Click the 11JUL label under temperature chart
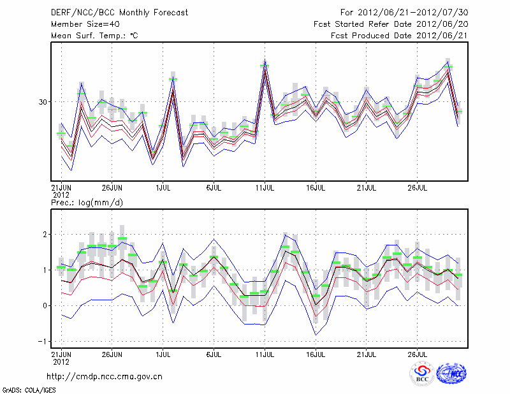Image resolution: width=510 pixels, height=394 pixels. click(265, 188)
